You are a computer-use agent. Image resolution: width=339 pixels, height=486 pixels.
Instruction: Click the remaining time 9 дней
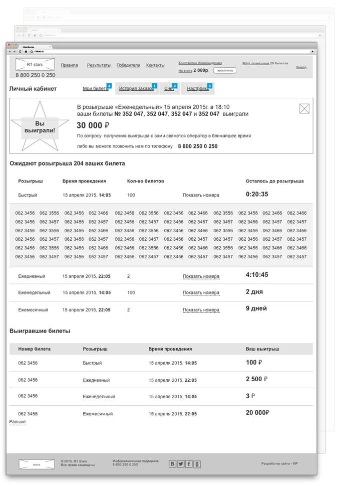pos(256,308)
